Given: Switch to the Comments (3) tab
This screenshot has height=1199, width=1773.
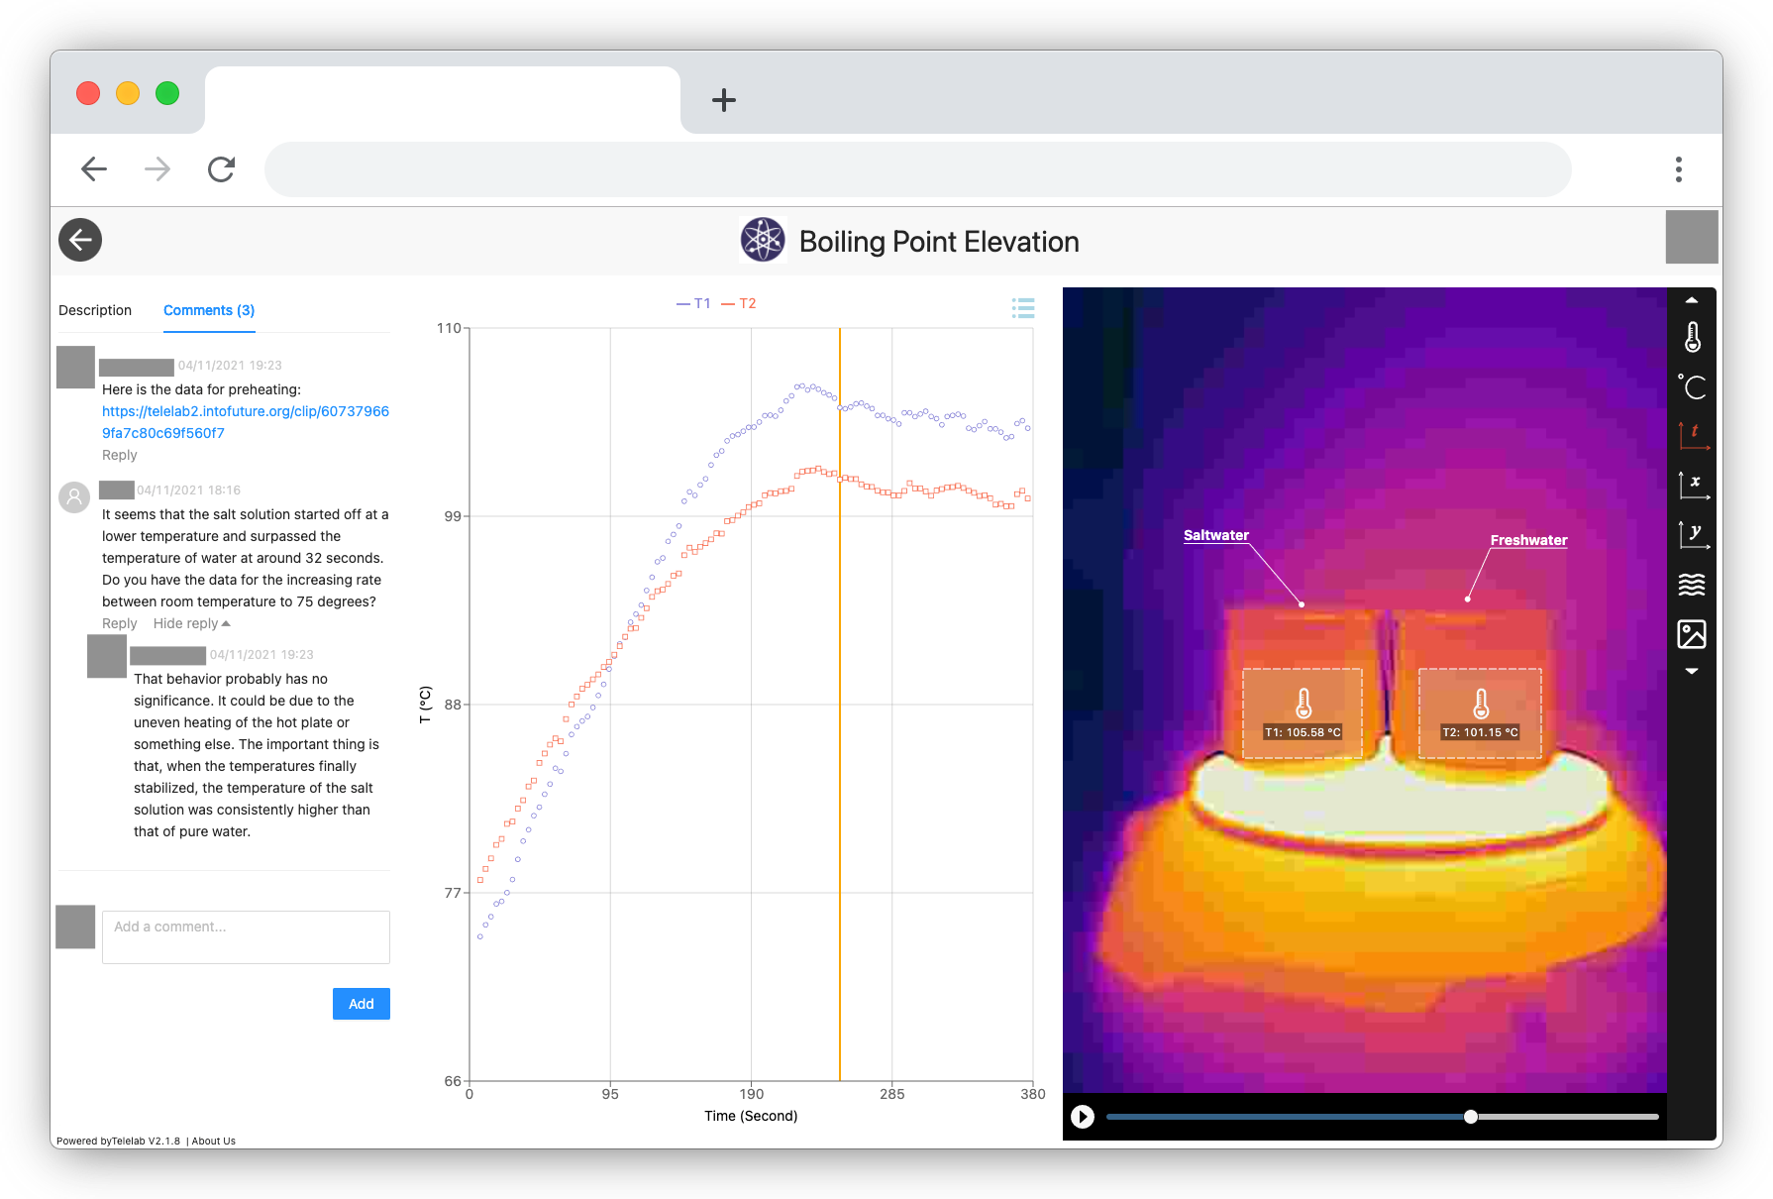Looking at the screenshot, I should [x=209, y=310].
